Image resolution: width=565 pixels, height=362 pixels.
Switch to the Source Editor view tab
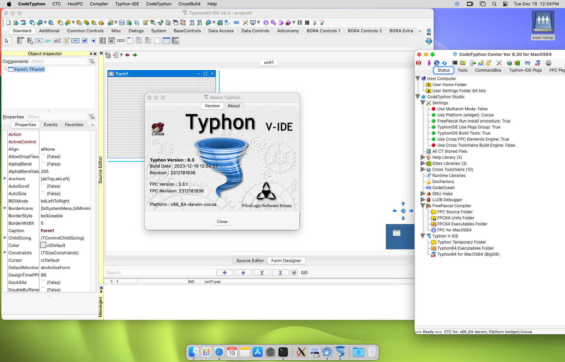[x=250, y=260]
